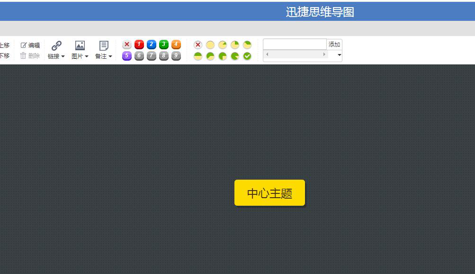Click the 删除 delete button
The image size is (475, 274).
(30, 55)
